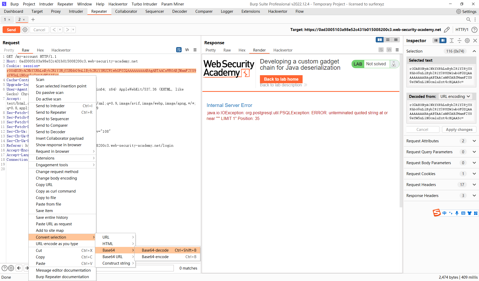479x281 pixels.
Task: Switch request view to Hex tab
Action: [40, 50]
